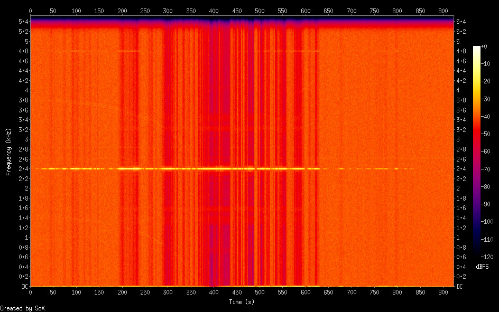499x312 pixels.
Task: Click the "+0" value on the dBFS scale
Action: (x=487, y=47)
